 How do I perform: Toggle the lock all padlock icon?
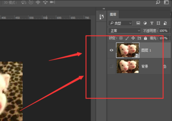[x=145, y=38]
